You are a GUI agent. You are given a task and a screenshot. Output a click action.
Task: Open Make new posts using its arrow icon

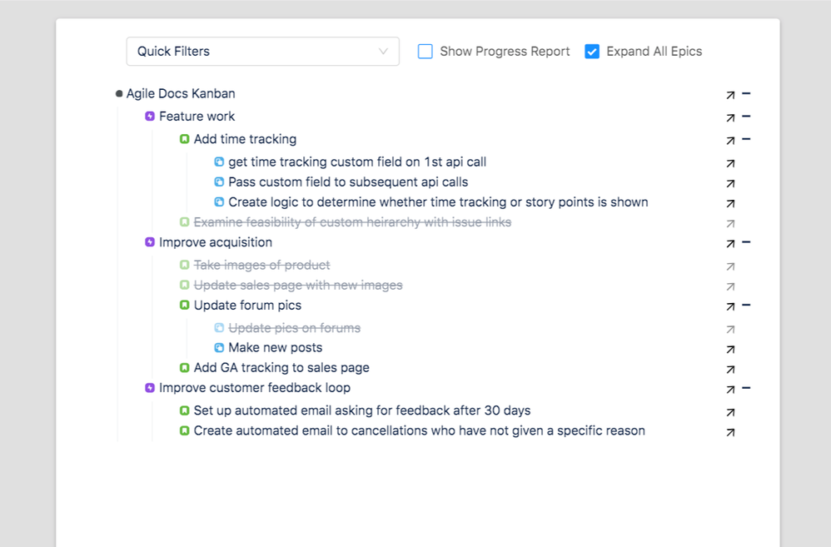point(730,349)
